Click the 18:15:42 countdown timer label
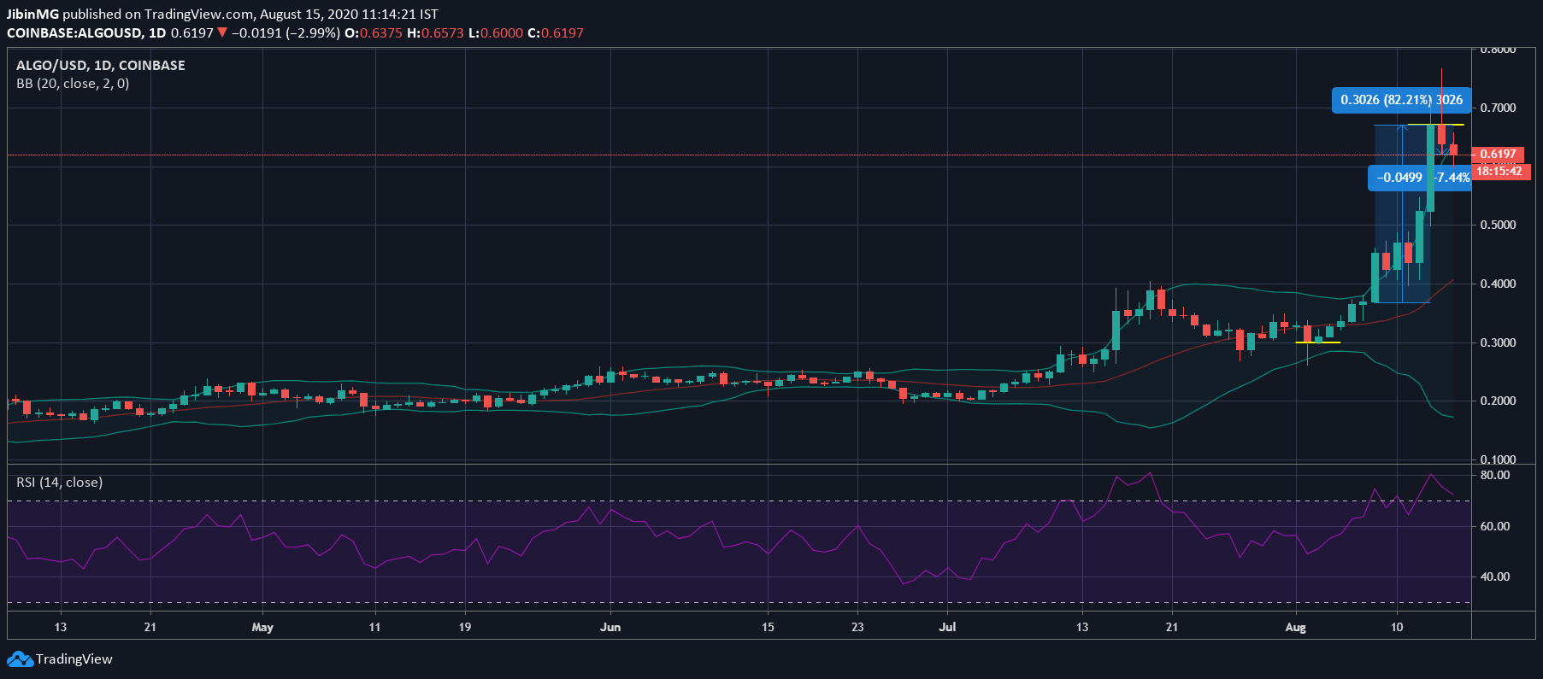The image size is (1543, 679). tap(1499, 171)
